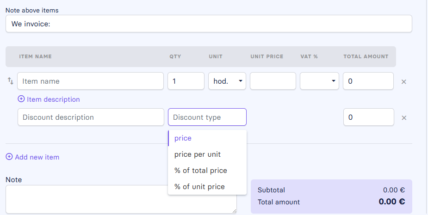
Task: Click the plus icon next to Add new item
Action: tap(9, 157)
